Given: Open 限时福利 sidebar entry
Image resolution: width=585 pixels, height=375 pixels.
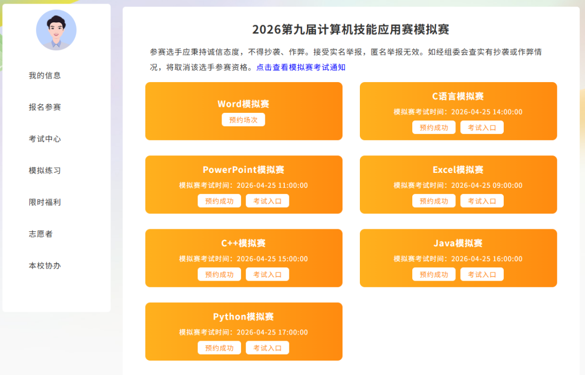Looking at the screenshot, I should click(45, 202).
